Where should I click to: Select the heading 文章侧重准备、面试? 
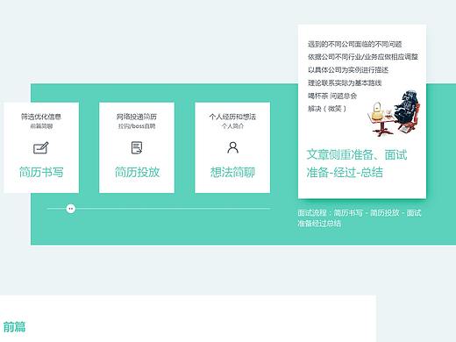[357, 154]
